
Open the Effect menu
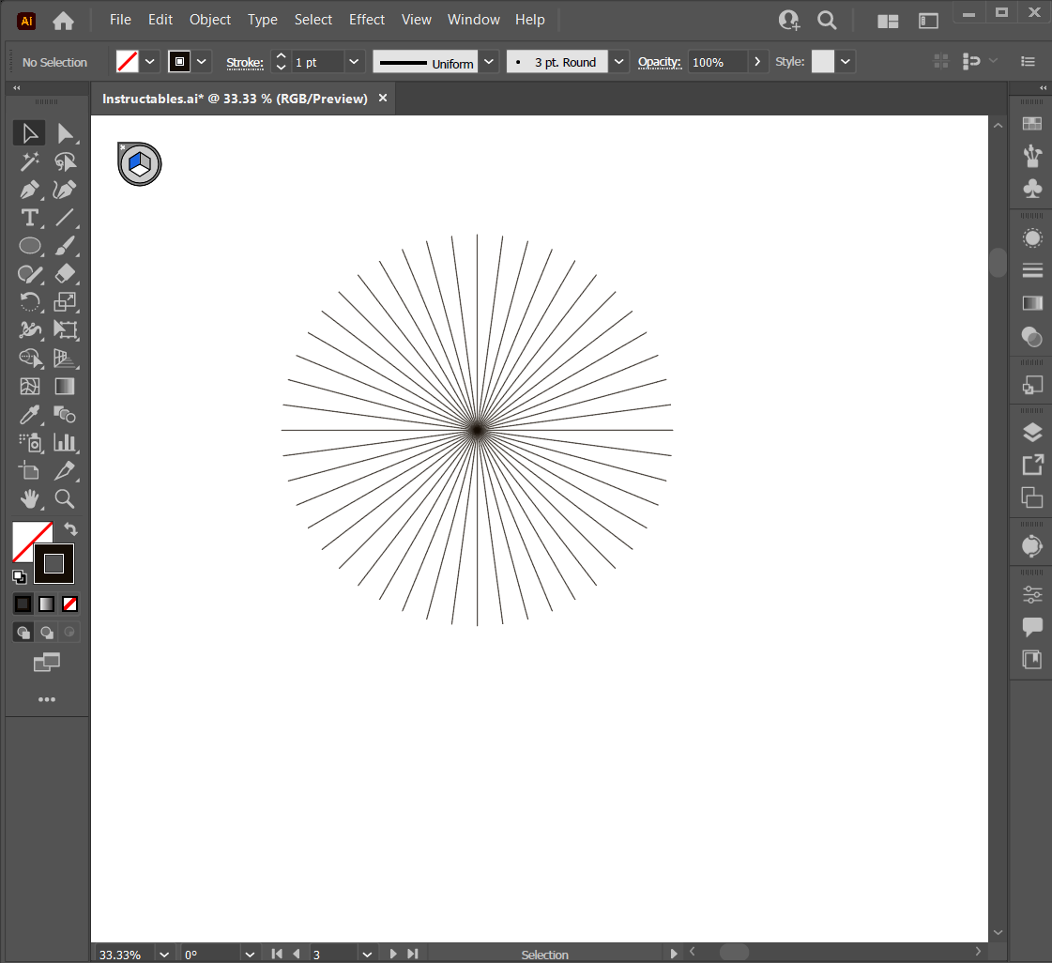point(366,20)
